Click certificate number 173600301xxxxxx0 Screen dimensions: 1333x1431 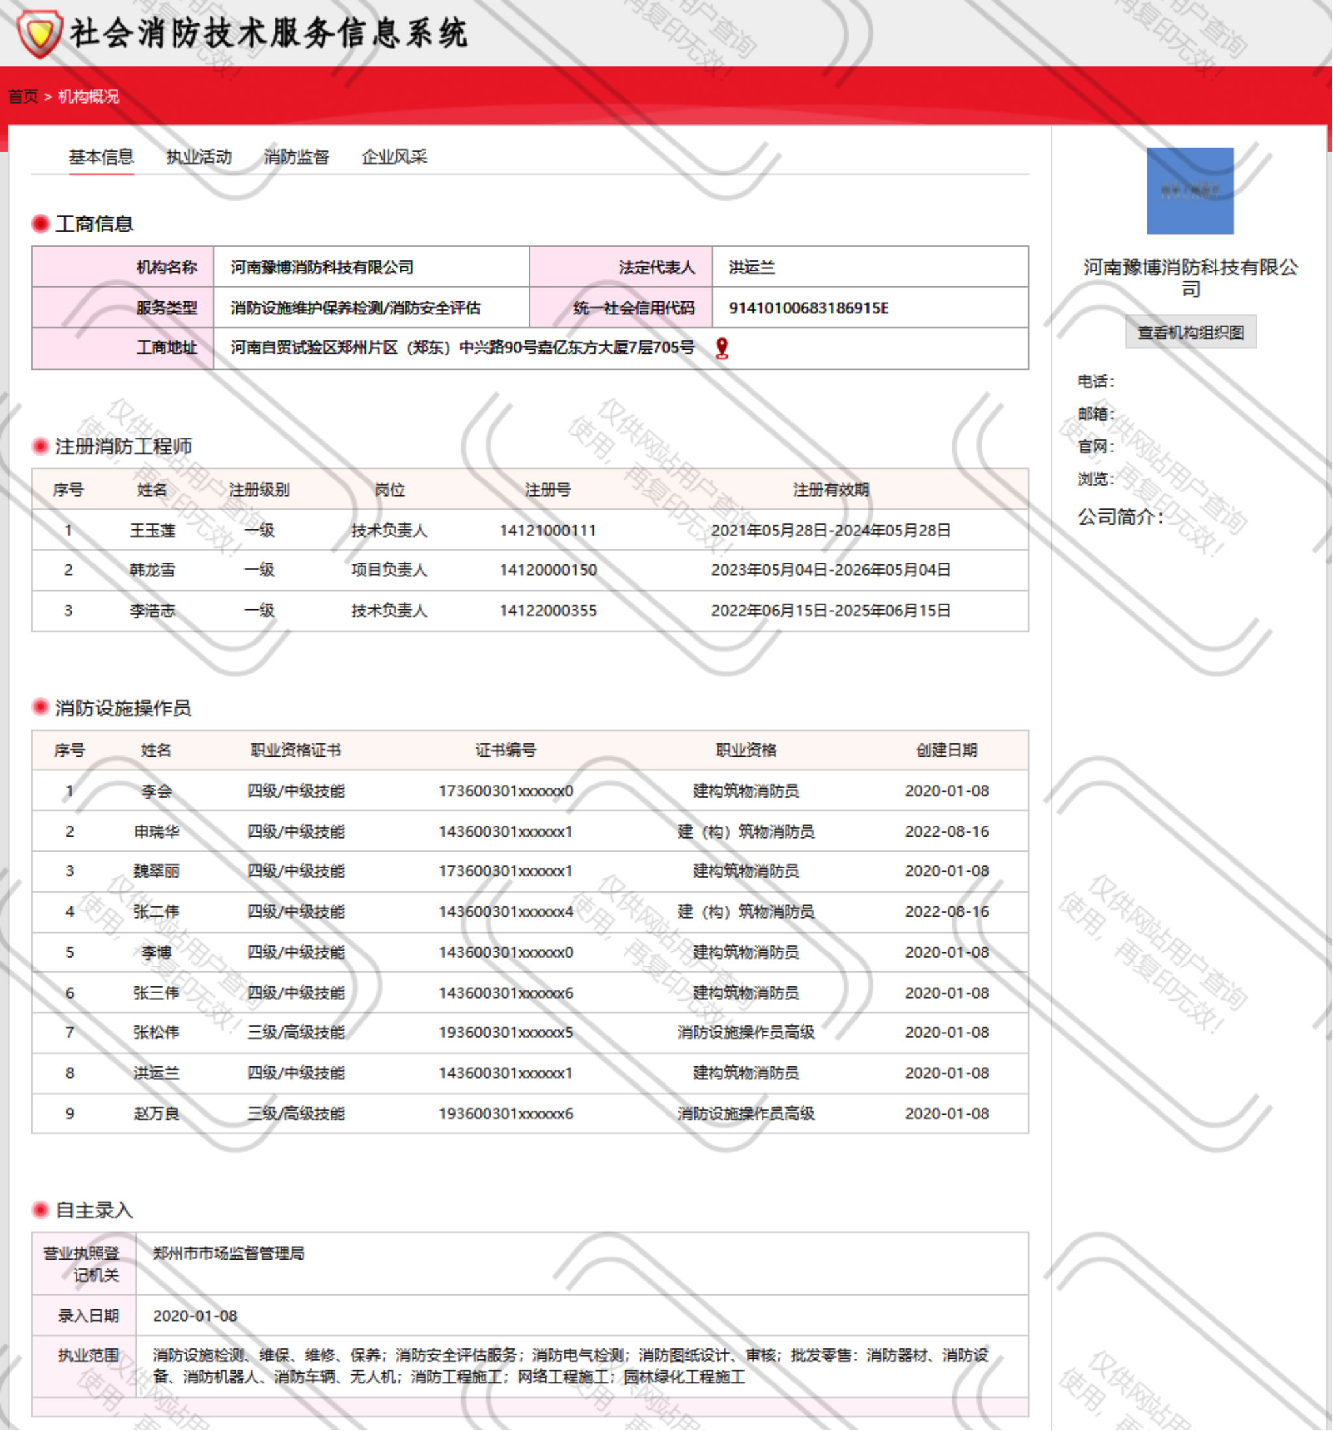[x=506, y=791]
